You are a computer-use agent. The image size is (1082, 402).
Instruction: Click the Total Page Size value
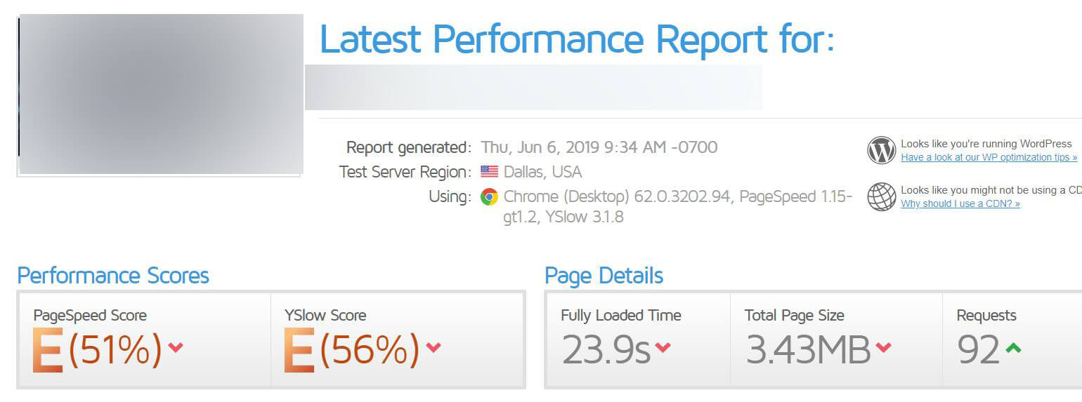[x=807, y=349]
